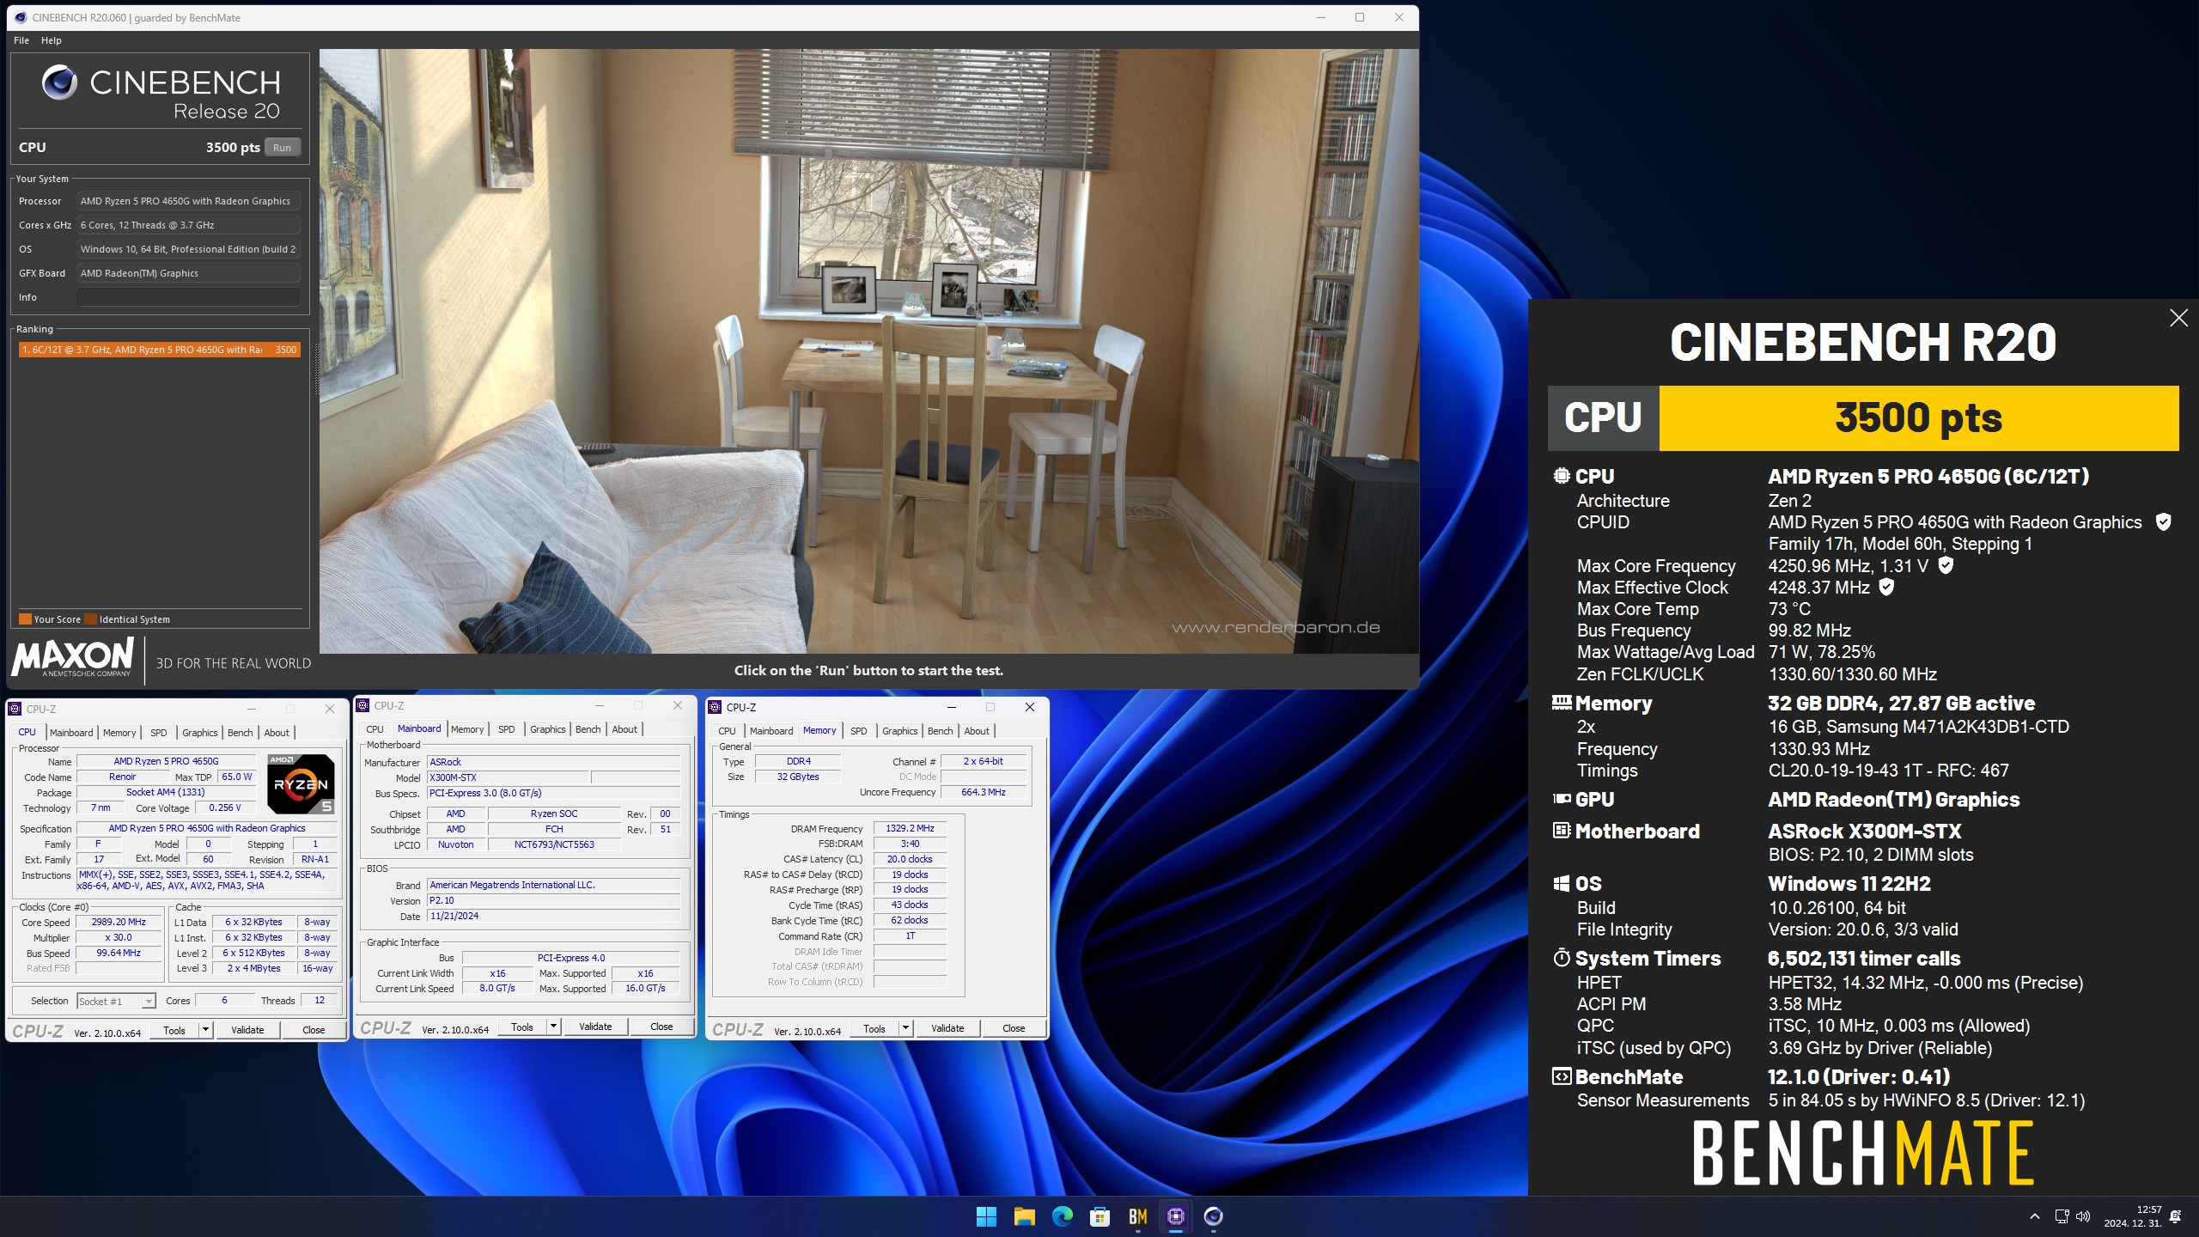
Task: Open notification bell in tray
Action: click(x=2175, y=1216)
